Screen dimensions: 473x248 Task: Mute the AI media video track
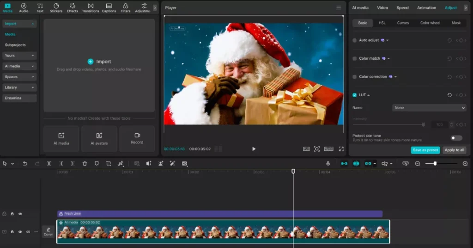tap(28, 232)
